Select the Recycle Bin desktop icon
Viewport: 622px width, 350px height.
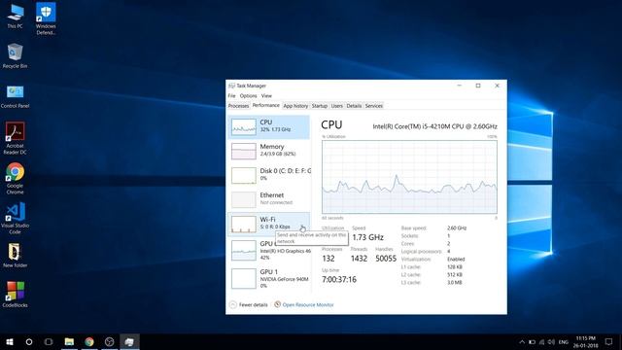16,56
